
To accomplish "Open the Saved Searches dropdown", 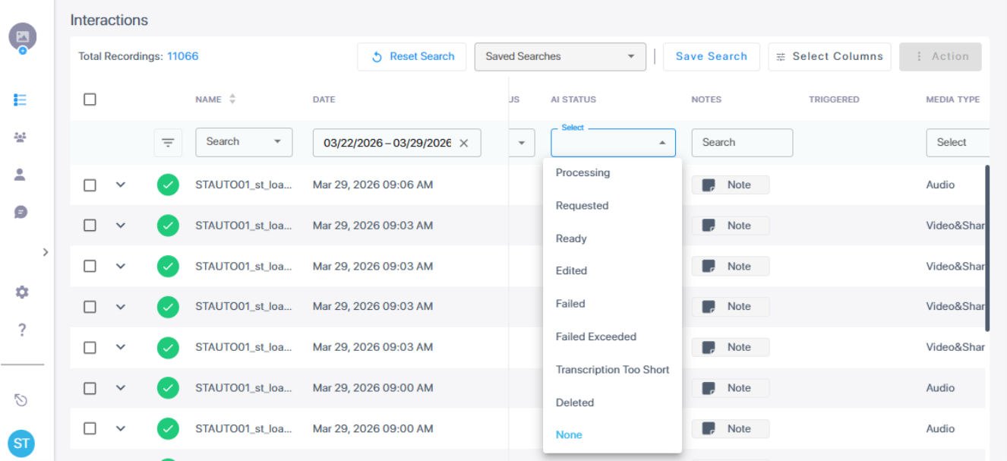I will (x=560, y=57).
